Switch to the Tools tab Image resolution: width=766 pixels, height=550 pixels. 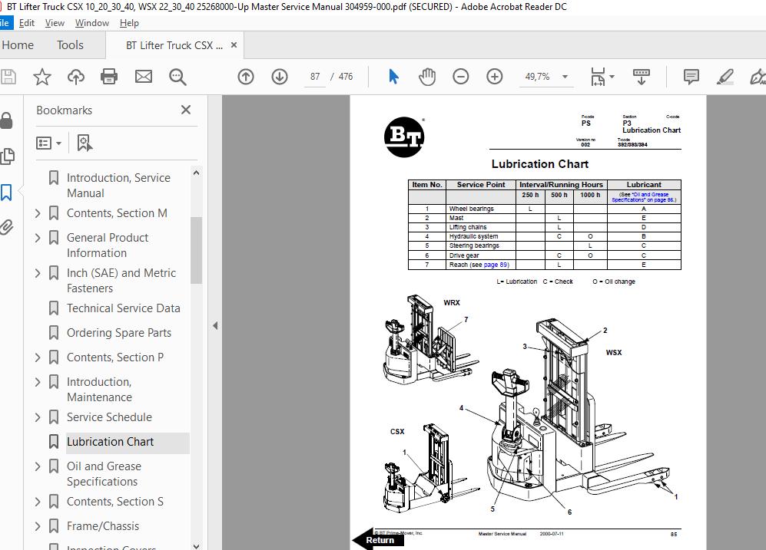pos(70,44)
